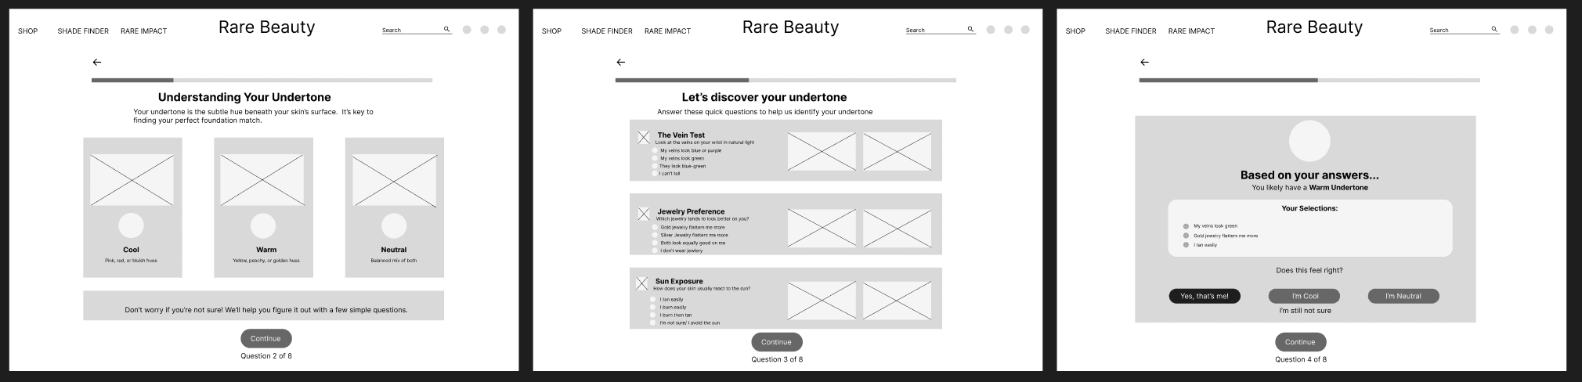Screen dimensions: 1582x382
Task: Click Rare Beauty logo on Question 2 screen
Action: click(x=267, y=27)
